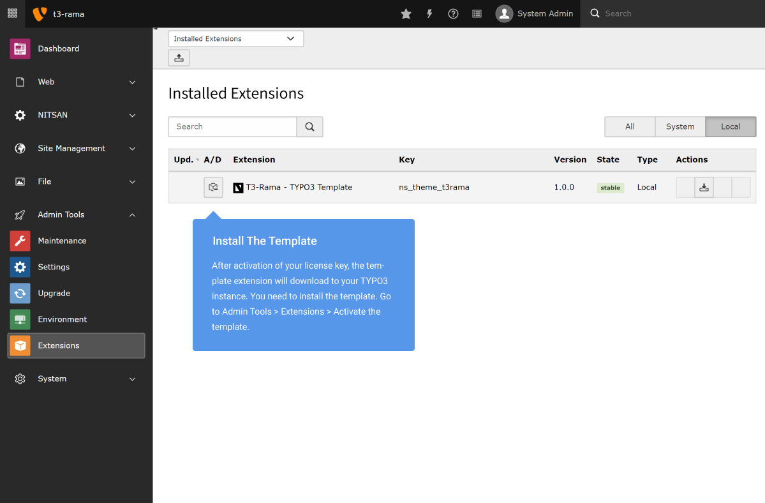
Task: Open the Environment module
Action: click(x=62, y=319)
